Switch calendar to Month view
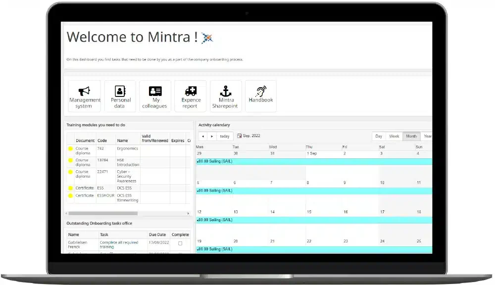The image size is (495, 285). (x=411, y=136)
